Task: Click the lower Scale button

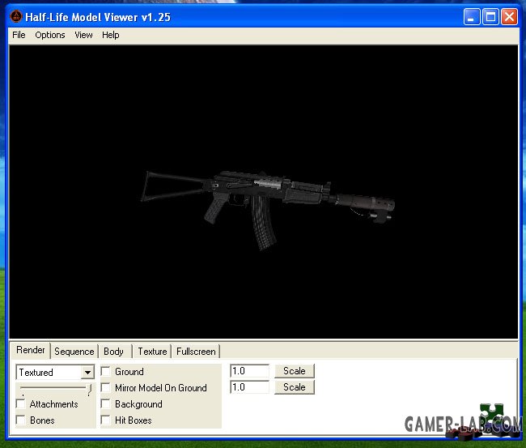Action: click(295, 387)
